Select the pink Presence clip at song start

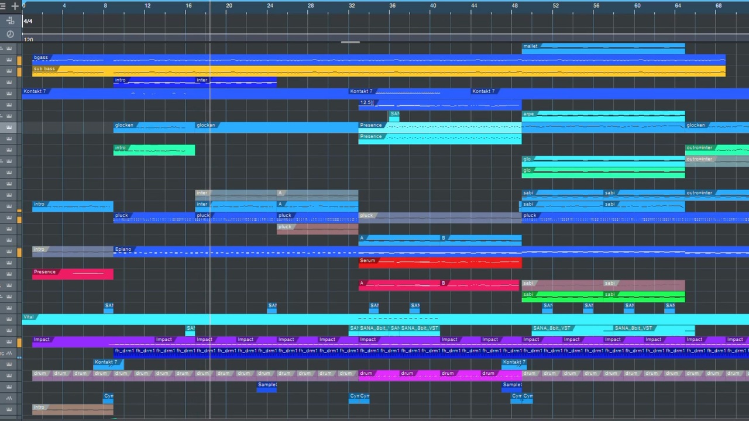point(73,274)
